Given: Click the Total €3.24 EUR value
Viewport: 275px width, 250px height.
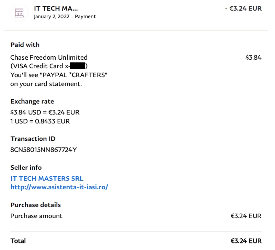Looking at the screenshot, I should tap(246, 241).
